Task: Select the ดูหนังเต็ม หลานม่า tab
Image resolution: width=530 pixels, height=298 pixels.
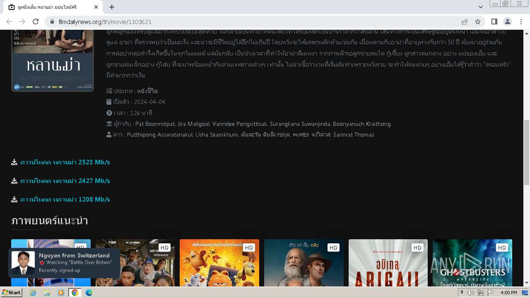Action: 53,7
